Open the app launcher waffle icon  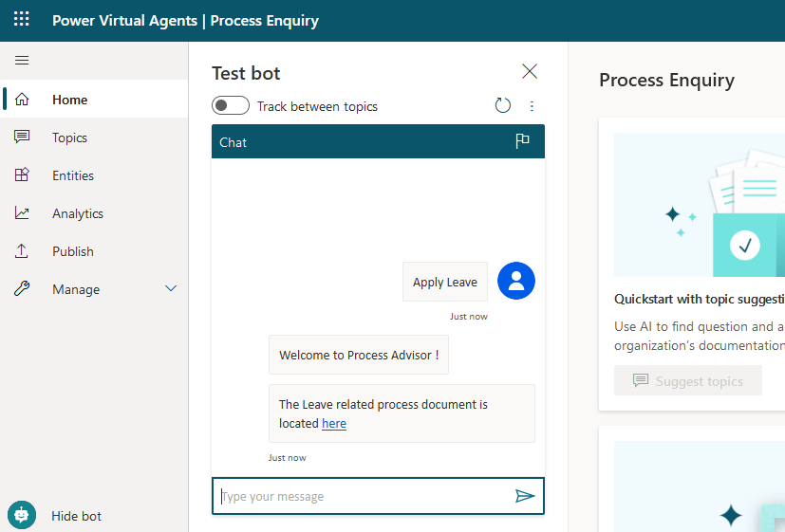[22, 19]
